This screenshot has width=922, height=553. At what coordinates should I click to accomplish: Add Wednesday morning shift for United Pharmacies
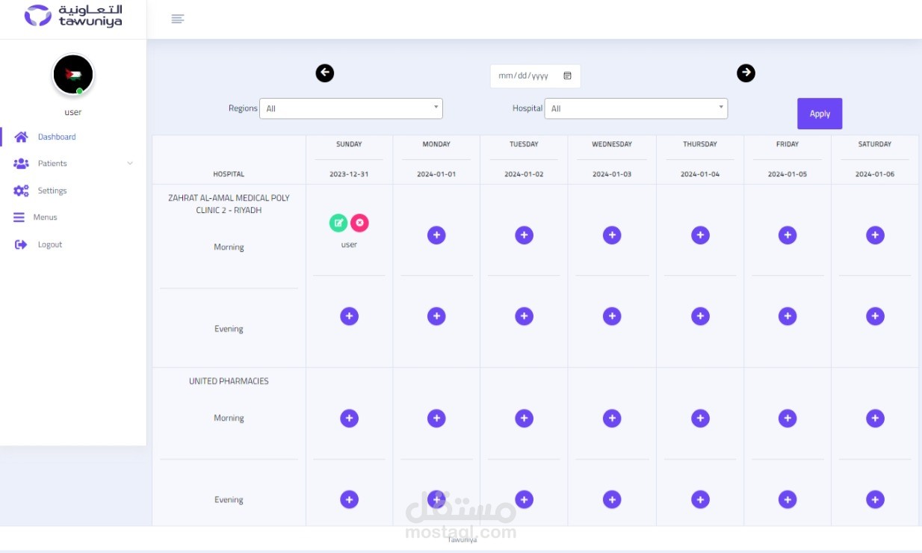pos(612,418)
